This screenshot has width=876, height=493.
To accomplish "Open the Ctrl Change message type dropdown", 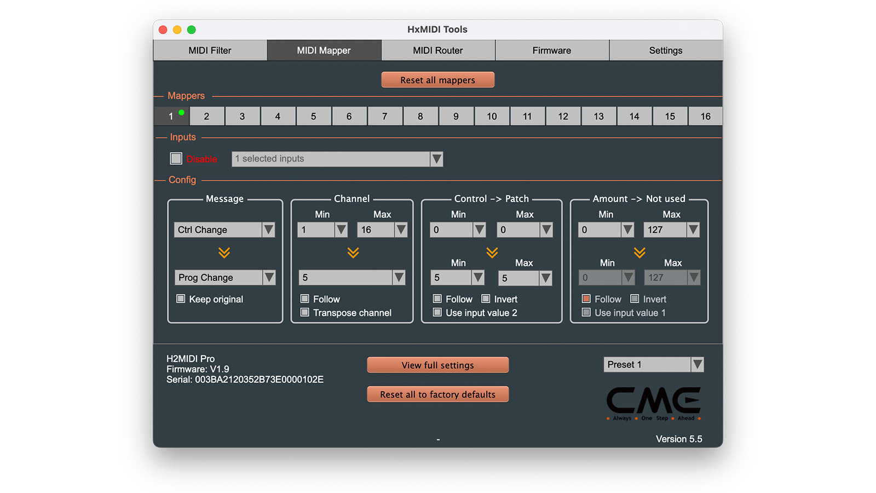I will point(268,230).
